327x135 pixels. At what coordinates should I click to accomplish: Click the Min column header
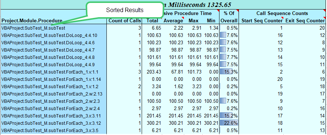tap(211, 20)
